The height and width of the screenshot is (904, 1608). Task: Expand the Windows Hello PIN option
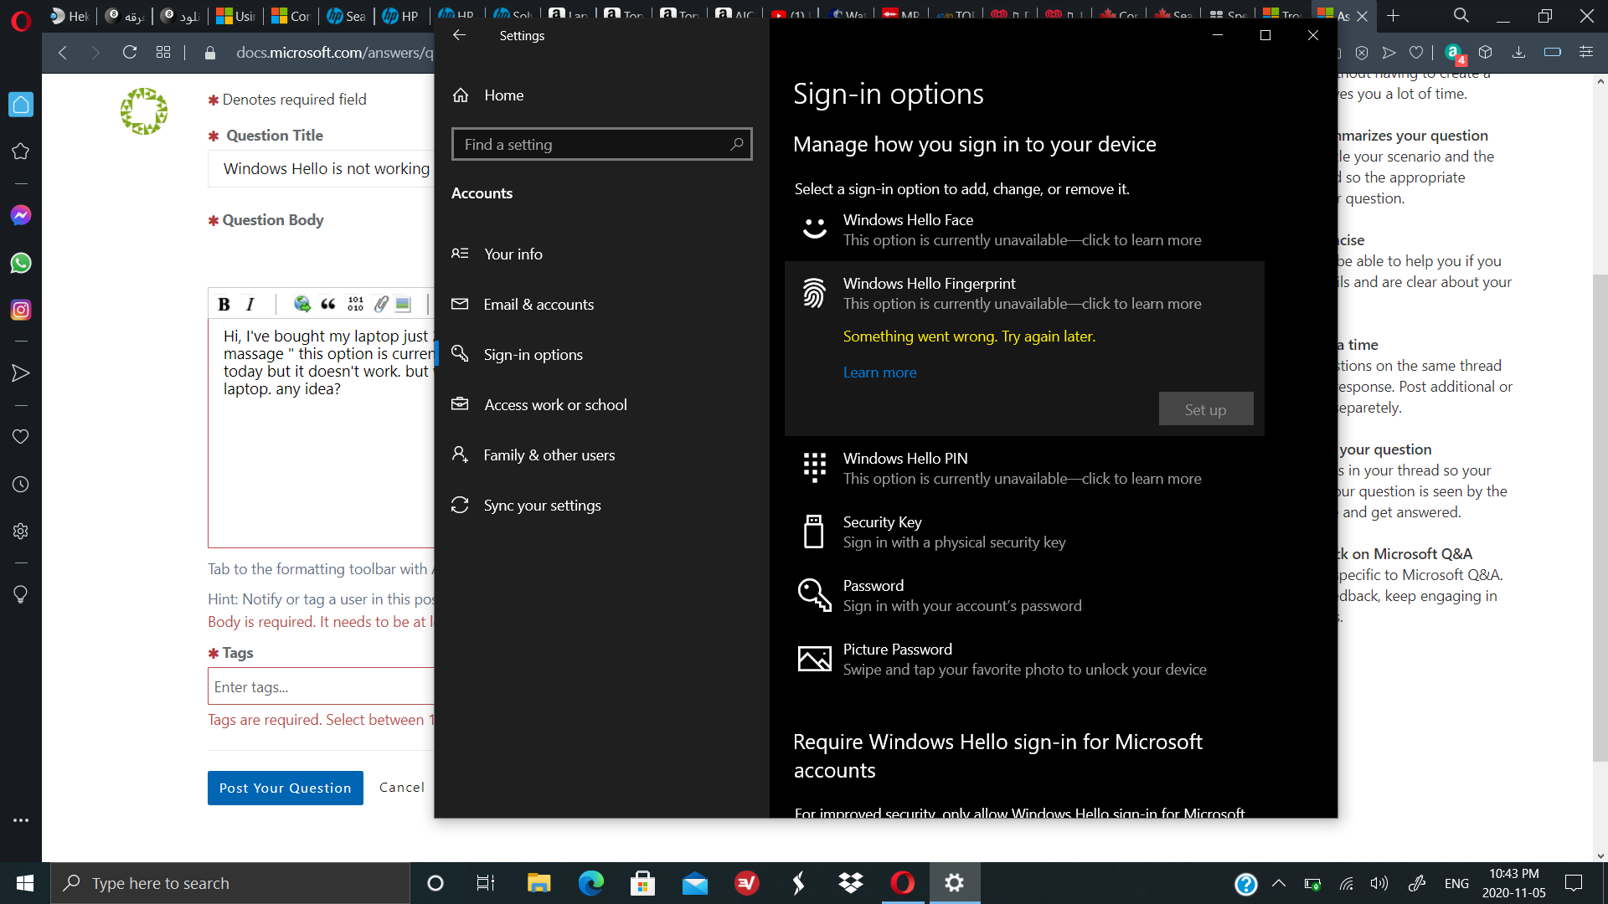pos(1024,468)
